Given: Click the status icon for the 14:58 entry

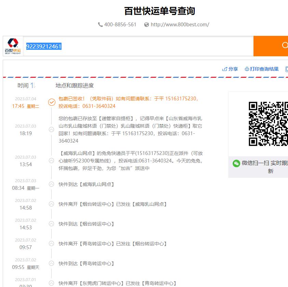Looking at the screenshot, I should [x=52, y=204].
